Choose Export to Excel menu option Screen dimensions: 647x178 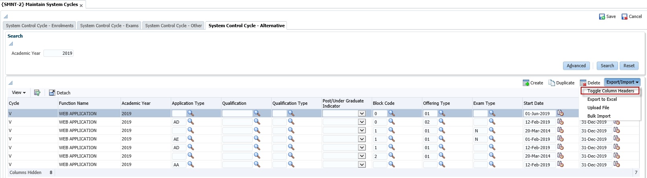click(x=602, y=99)
